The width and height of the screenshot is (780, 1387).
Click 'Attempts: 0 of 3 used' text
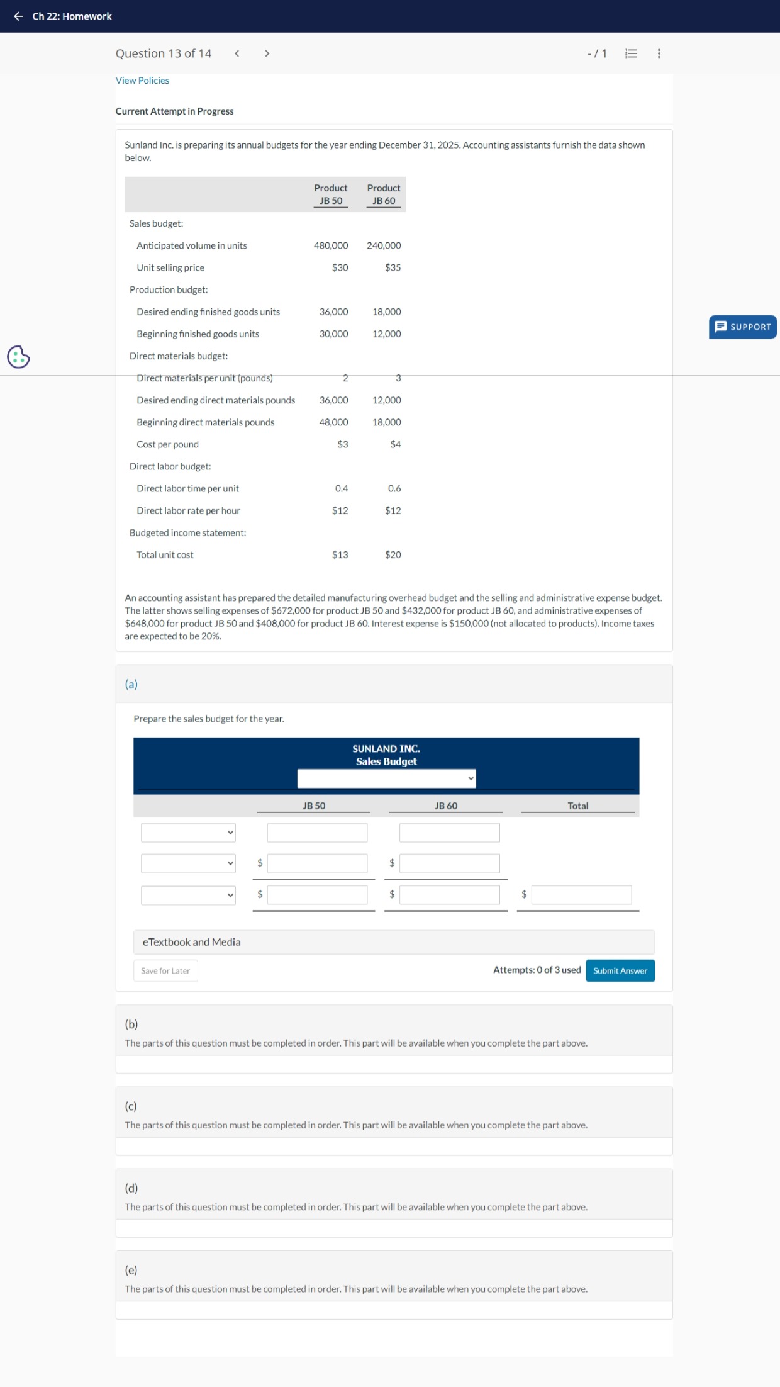point(537,970)
